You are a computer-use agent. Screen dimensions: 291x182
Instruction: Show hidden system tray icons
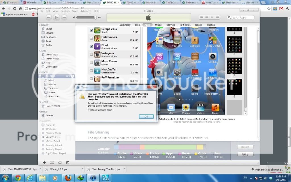click(251, 178)
